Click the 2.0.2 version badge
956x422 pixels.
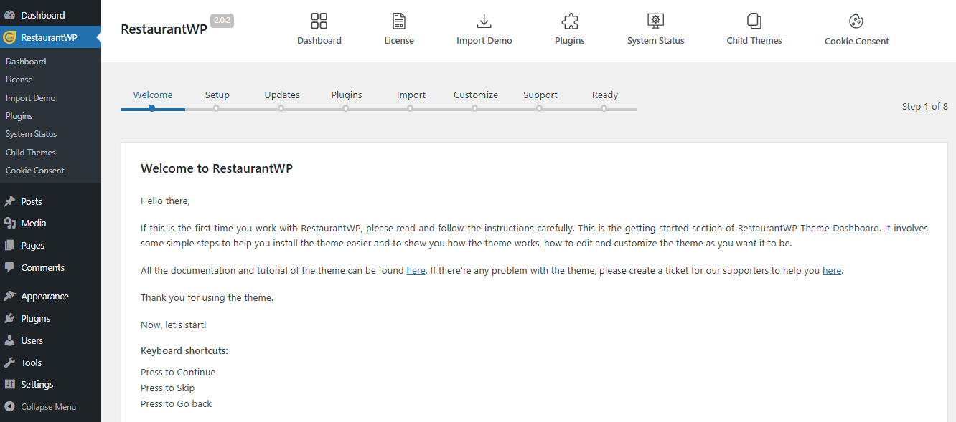pos(222,21)
